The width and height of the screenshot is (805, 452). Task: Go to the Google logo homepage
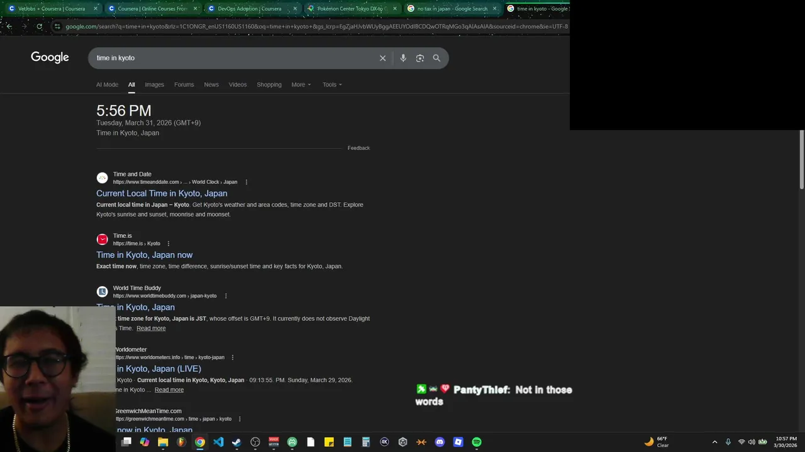click(x=50, y=58)
